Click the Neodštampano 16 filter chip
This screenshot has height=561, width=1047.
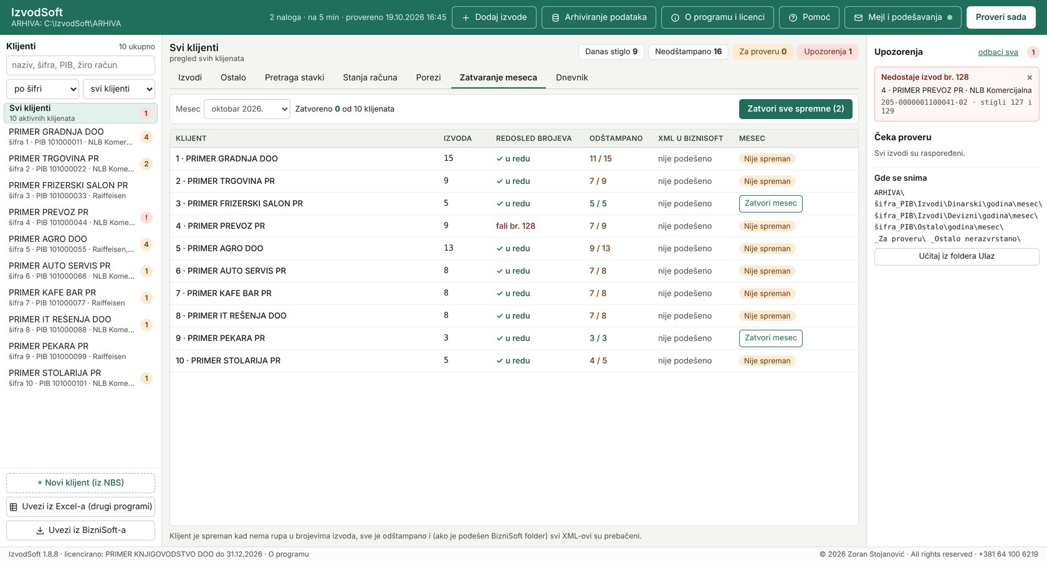click(688, 52)
